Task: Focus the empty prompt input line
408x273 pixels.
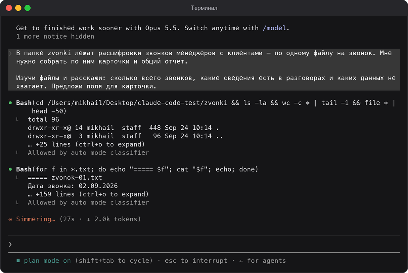Action: [x=204, y=244]
